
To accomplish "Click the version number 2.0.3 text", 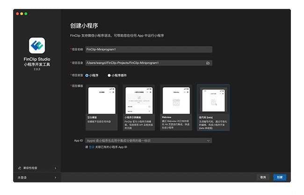I will [x=37, y=69].
